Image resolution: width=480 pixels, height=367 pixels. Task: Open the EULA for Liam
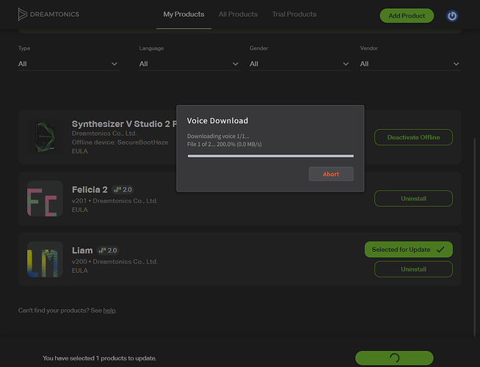coord(79,271)
